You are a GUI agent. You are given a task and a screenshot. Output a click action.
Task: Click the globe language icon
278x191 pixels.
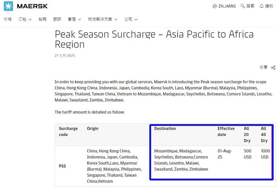[214, 6]
